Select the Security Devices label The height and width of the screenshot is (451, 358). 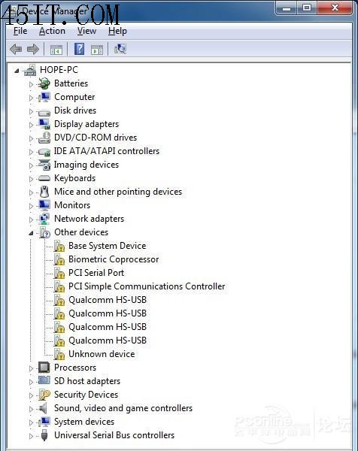click(x=86, y=395)
